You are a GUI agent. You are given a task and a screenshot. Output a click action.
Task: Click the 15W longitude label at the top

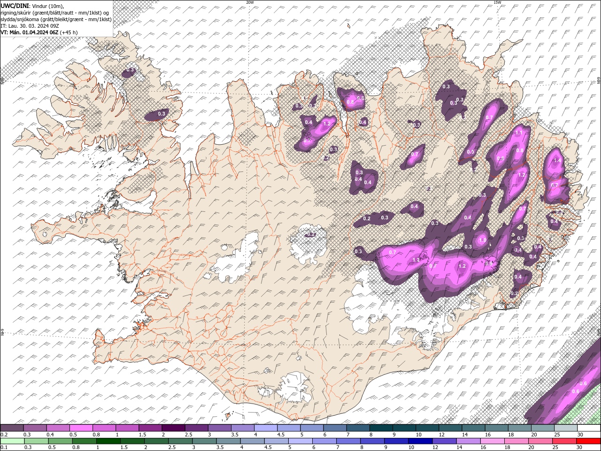(x=497, y=2)
